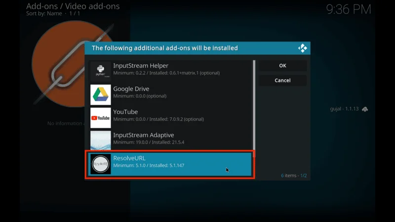Select the InputStream Adaptive thumbnail
The image size is (395, 222).
click(x=101, y=140)
